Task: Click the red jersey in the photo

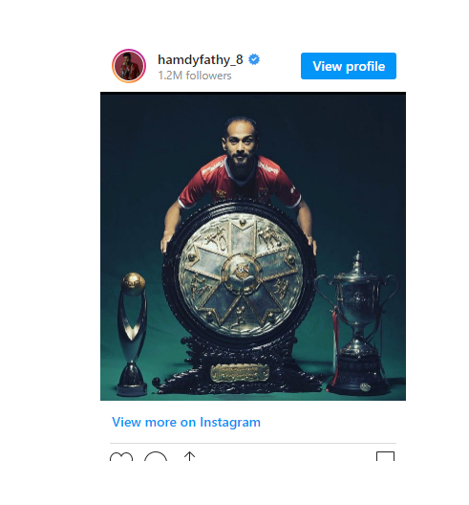Action: [240, 183]
